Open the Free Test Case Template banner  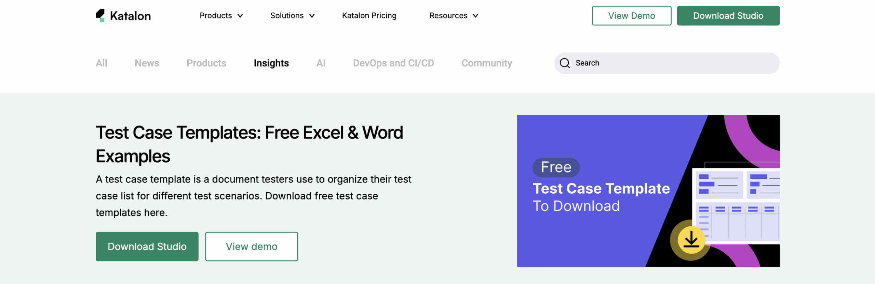[648, 191]
